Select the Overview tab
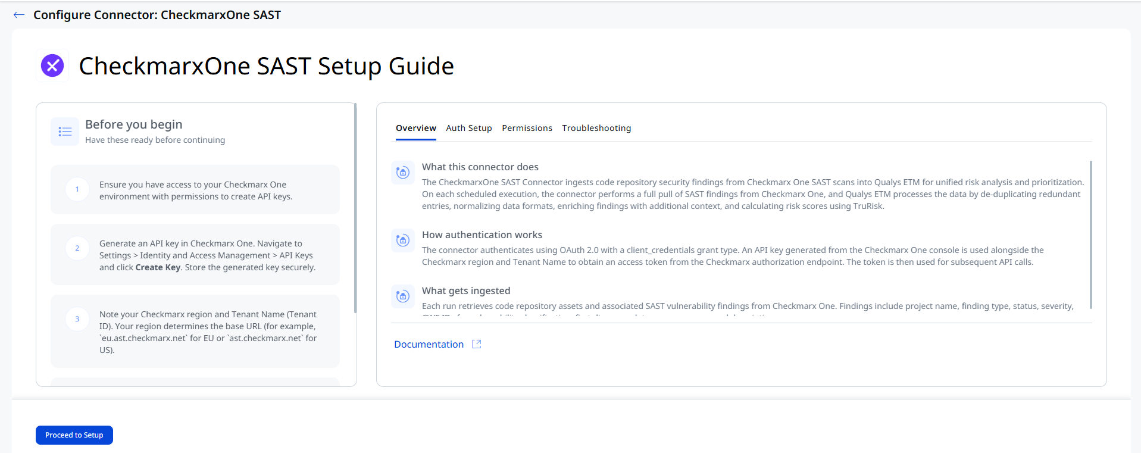The width and height of the screenshot is (1141, 453). (416, 128)
